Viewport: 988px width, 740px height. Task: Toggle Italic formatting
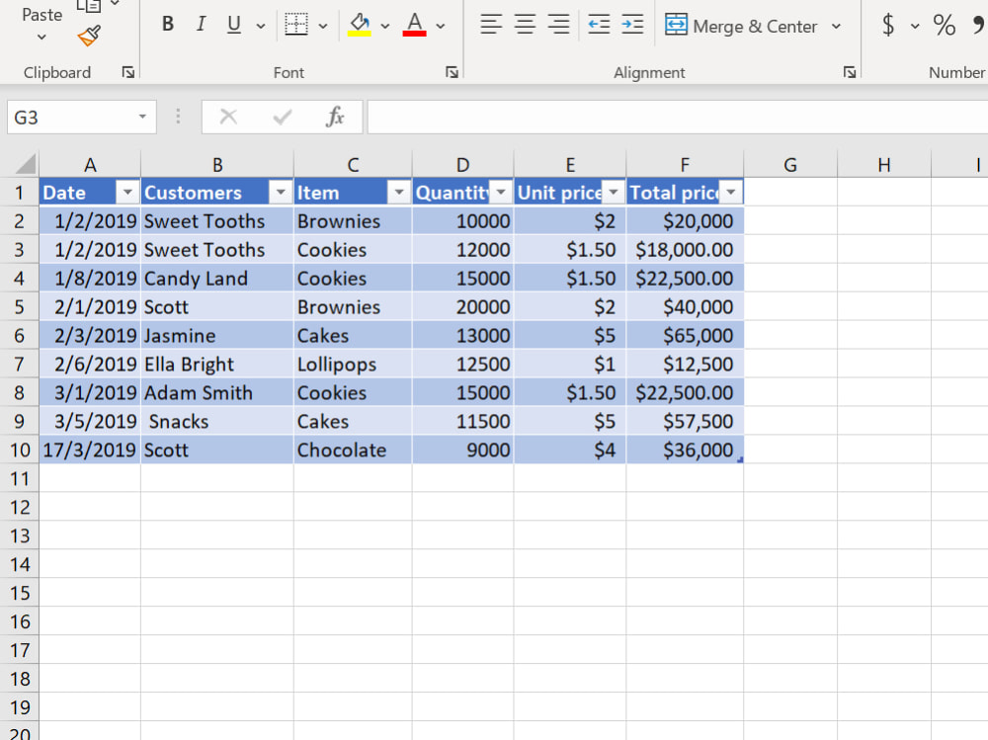(201, 24)
